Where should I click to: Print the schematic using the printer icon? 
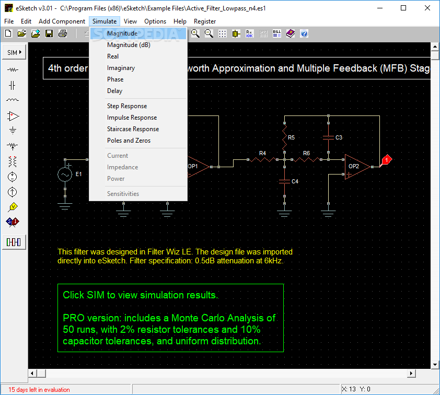pyautogui.click(x=63, y=33)
